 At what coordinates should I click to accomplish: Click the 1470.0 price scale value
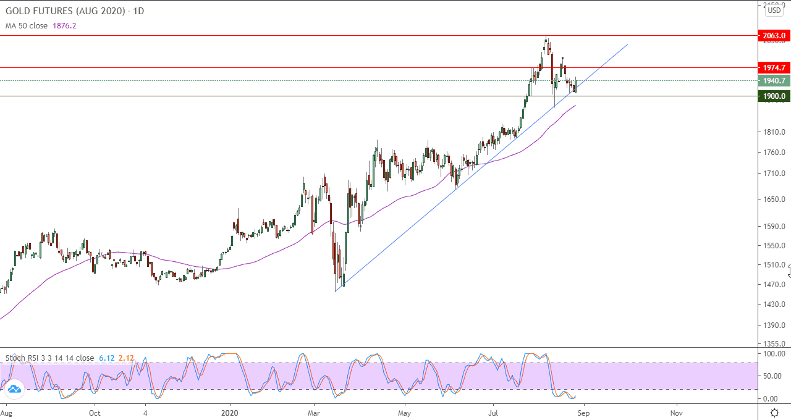774,285
